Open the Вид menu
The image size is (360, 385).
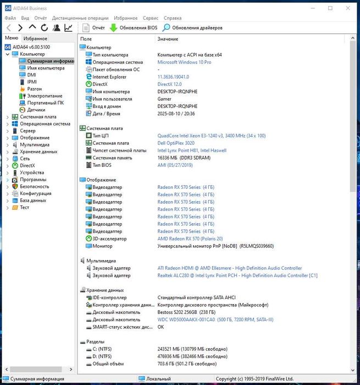pyautogui.click(x=25, y=18)
